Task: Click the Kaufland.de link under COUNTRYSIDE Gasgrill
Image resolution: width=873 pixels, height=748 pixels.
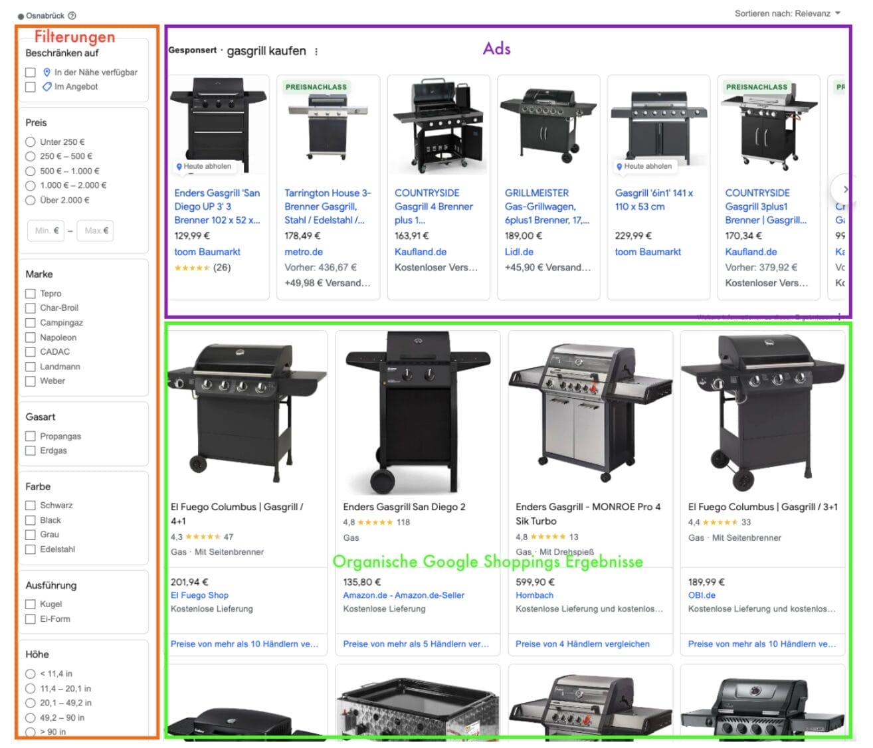Action: coord(421,252)
